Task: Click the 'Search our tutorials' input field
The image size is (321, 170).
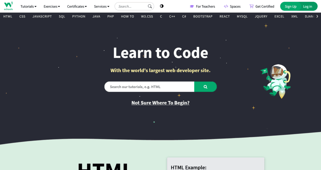Action: 149,87
